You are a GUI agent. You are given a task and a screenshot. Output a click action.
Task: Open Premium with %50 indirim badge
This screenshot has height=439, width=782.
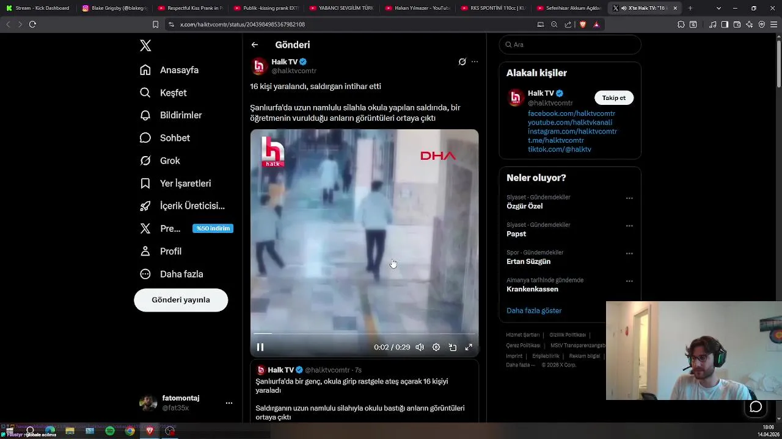(x=186, y=229)
